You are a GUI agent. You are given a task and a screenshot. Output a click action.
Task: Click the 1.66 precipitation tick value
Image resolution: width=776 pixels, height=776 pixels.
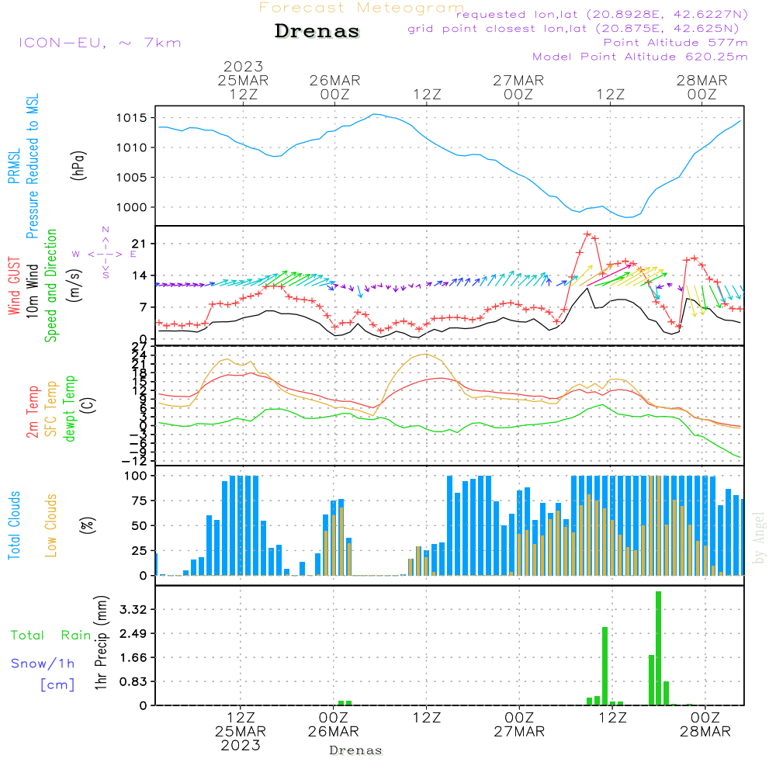[133, 657]
